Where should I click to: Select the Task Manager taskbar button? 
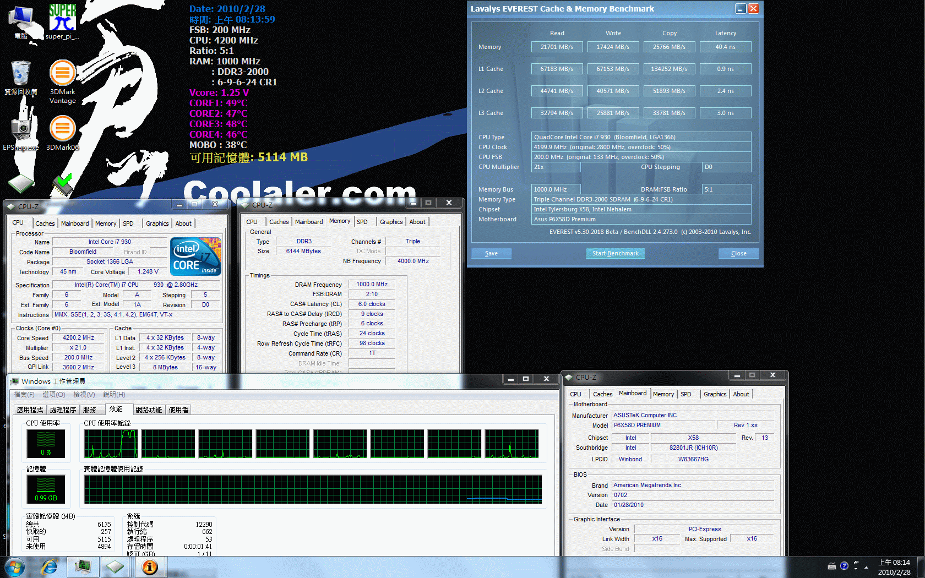(x=83, y=567)
